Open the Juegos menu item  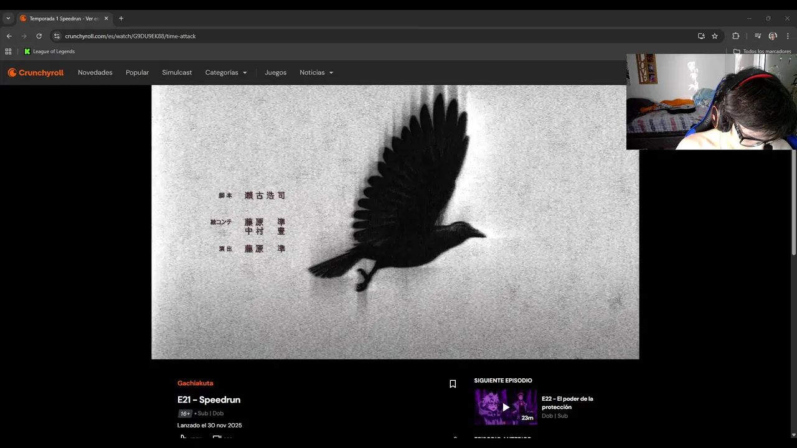coord(275,73)
